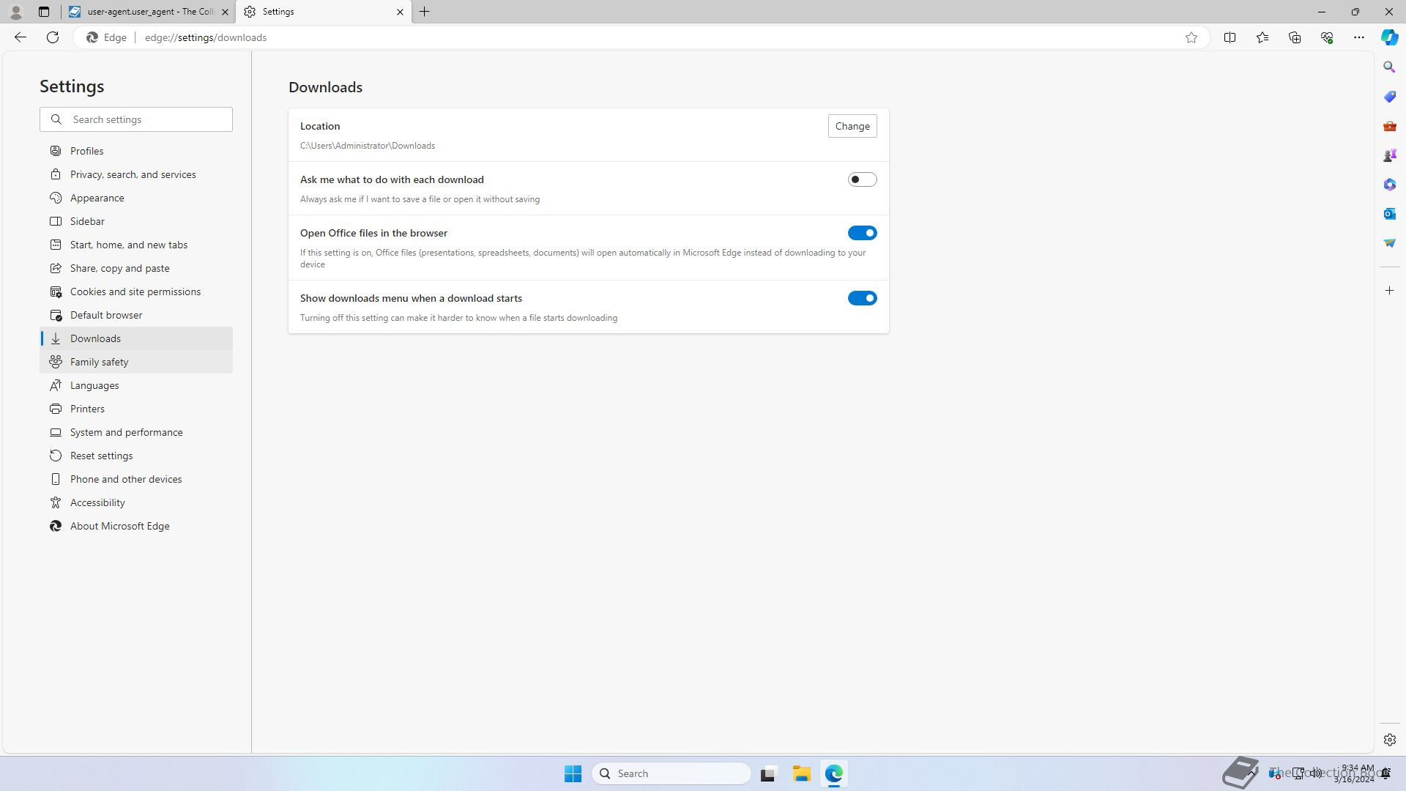Image resolution: width=1406 pixels, height=791 pixels.
Task: Open the Collections toolbar icon
Action: coord(1295,37)
